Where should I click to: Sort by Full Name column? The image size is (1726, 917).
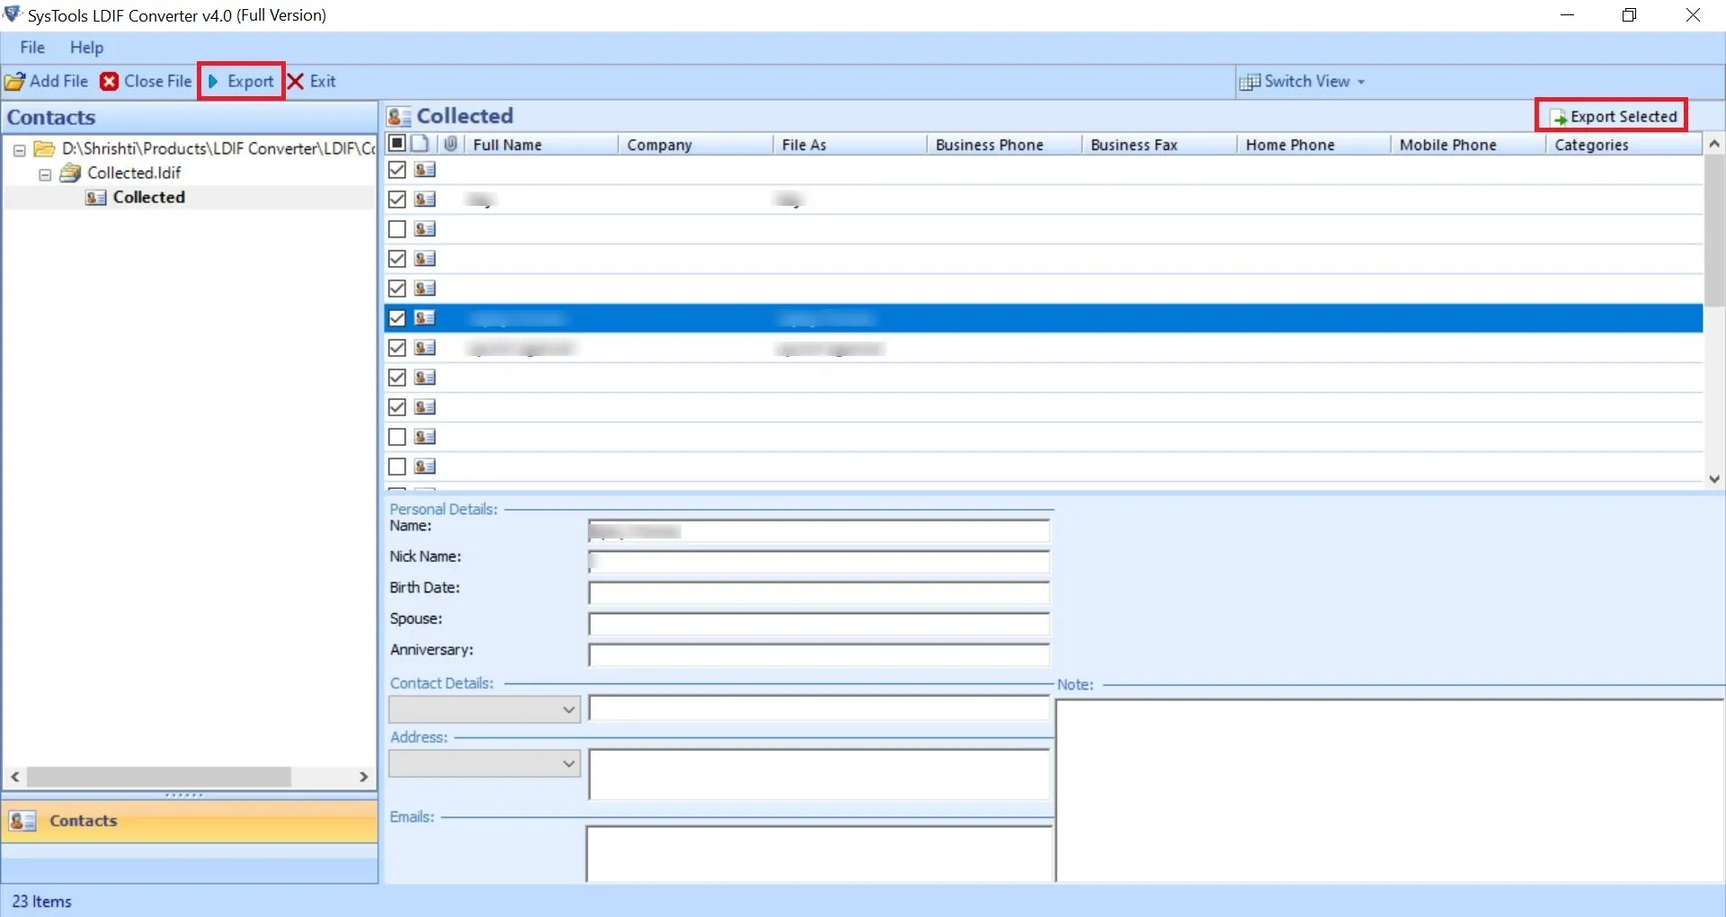click(541, 145)
